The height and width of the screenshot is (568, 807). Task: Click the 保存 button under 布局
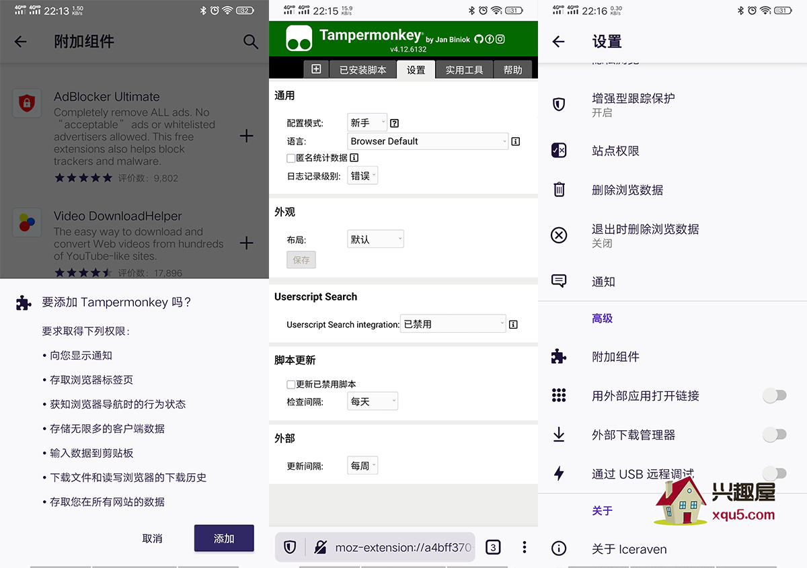(301, 260)
